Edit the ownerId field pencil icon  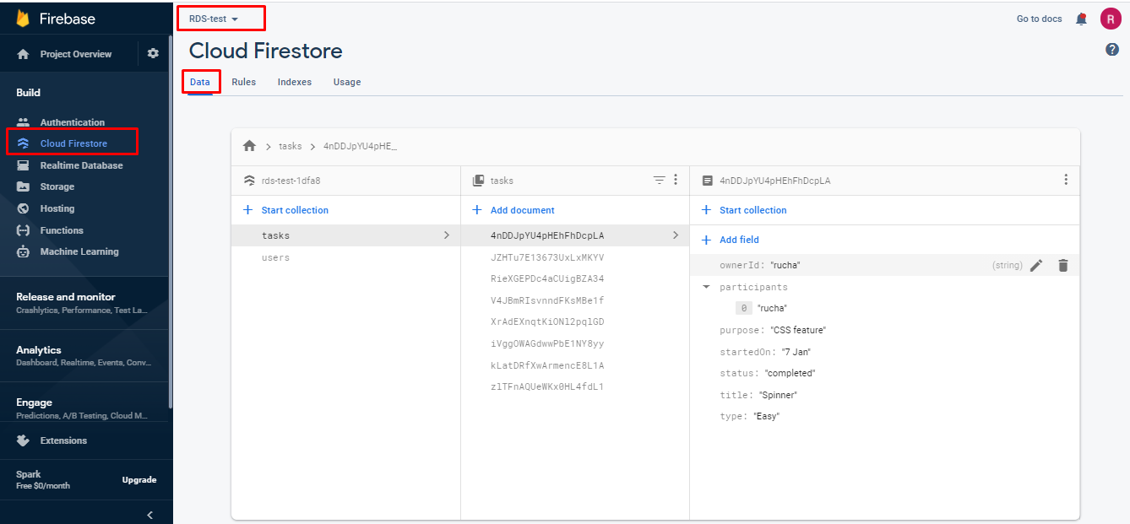1036,265
